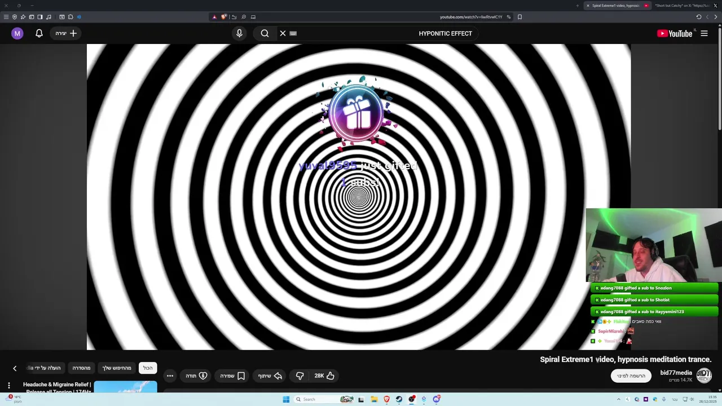The height and width of the screenshot is (406, 722).
Task: Click the Brave Rewards triangle icon
Action: (x=214, y=17)
